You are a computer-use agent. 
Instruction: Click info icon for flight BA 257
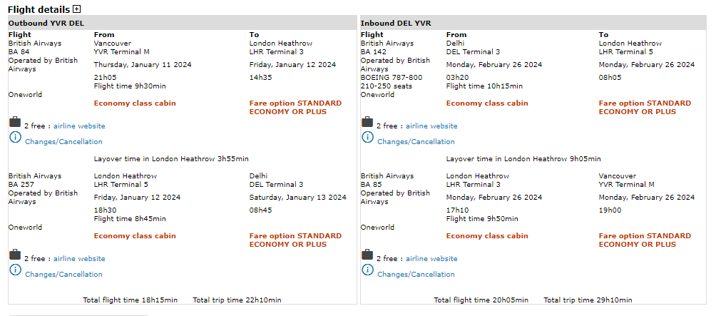click(x=15, y=270)
